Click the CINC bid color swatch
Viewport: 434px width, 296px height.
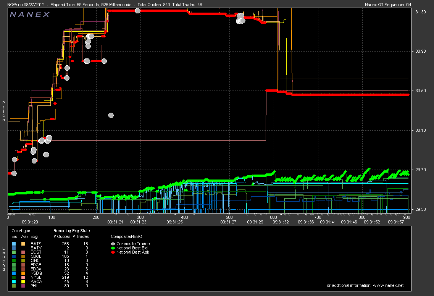(x=14, y=260)
